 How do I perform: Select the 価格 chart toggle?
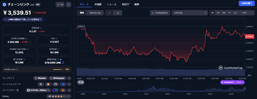click(x=82, y=13)
